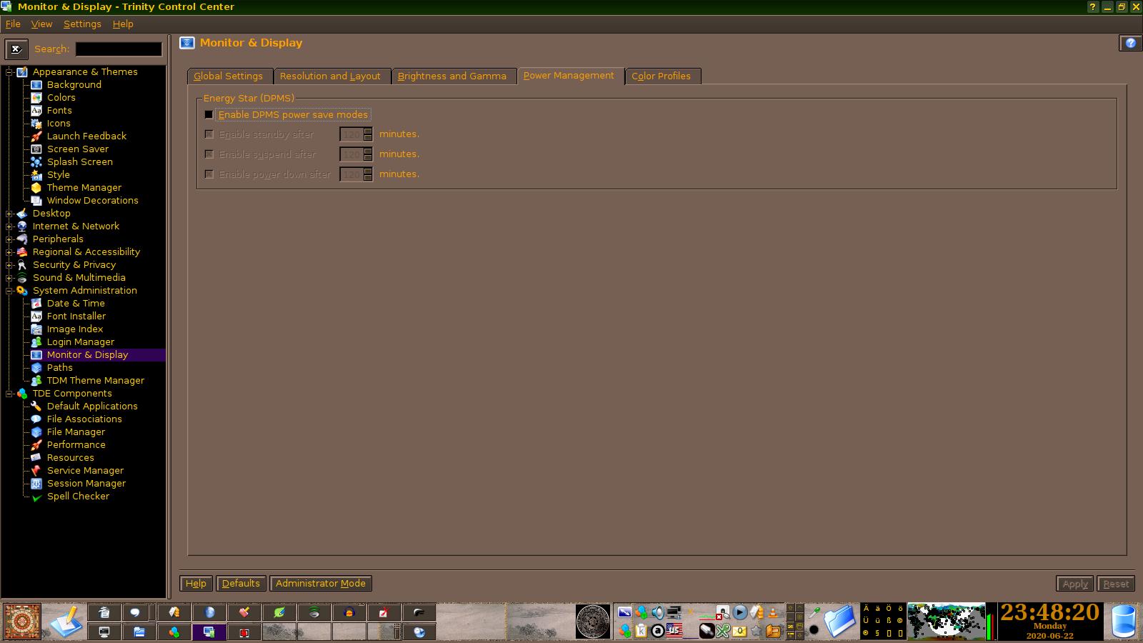Image resolution: width=1143 pixels, height=643 pixels.
Task: Select the Launch Feedback rocket icon
Action: tap(36, 136)
